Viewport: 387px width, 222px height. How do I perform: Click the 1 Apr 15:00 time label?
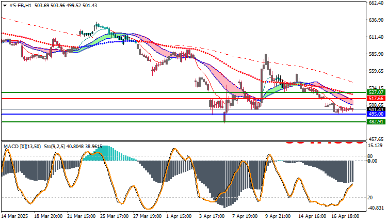coord(179,216)
